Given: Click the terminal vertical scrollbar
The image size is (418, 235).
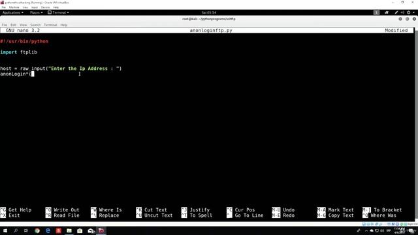Looking at the screenshot, I should tap(417, 124).
